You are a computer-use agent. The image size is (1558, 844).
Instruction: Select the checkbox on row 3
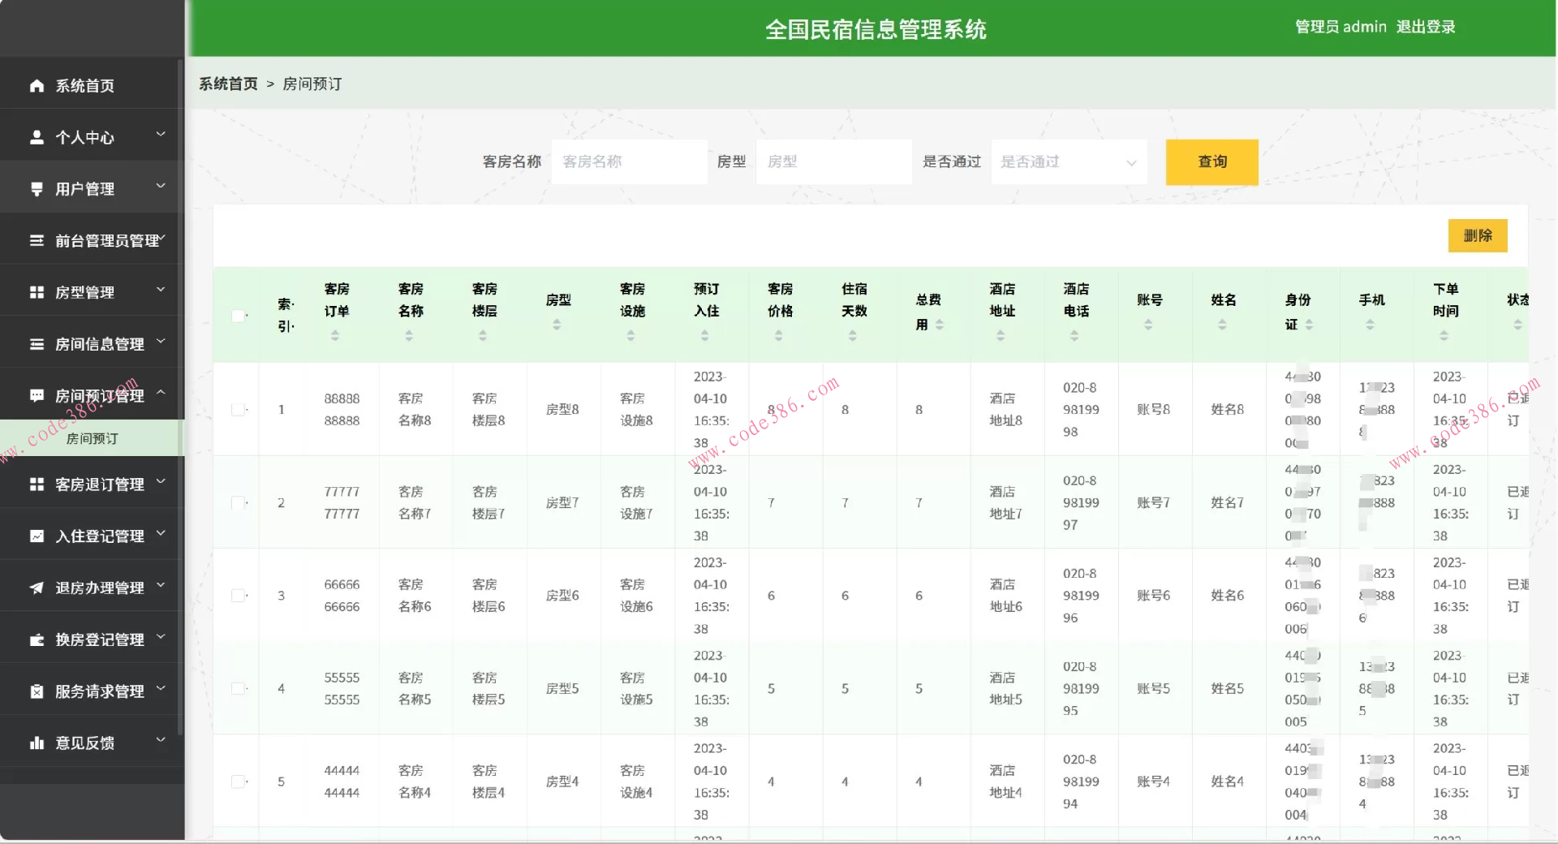coord(238,595)
